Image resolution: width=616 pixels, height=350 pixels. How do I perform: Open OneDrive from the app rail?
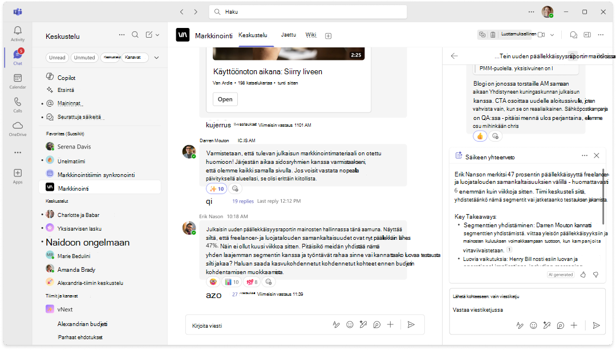(x=18, y=128)
